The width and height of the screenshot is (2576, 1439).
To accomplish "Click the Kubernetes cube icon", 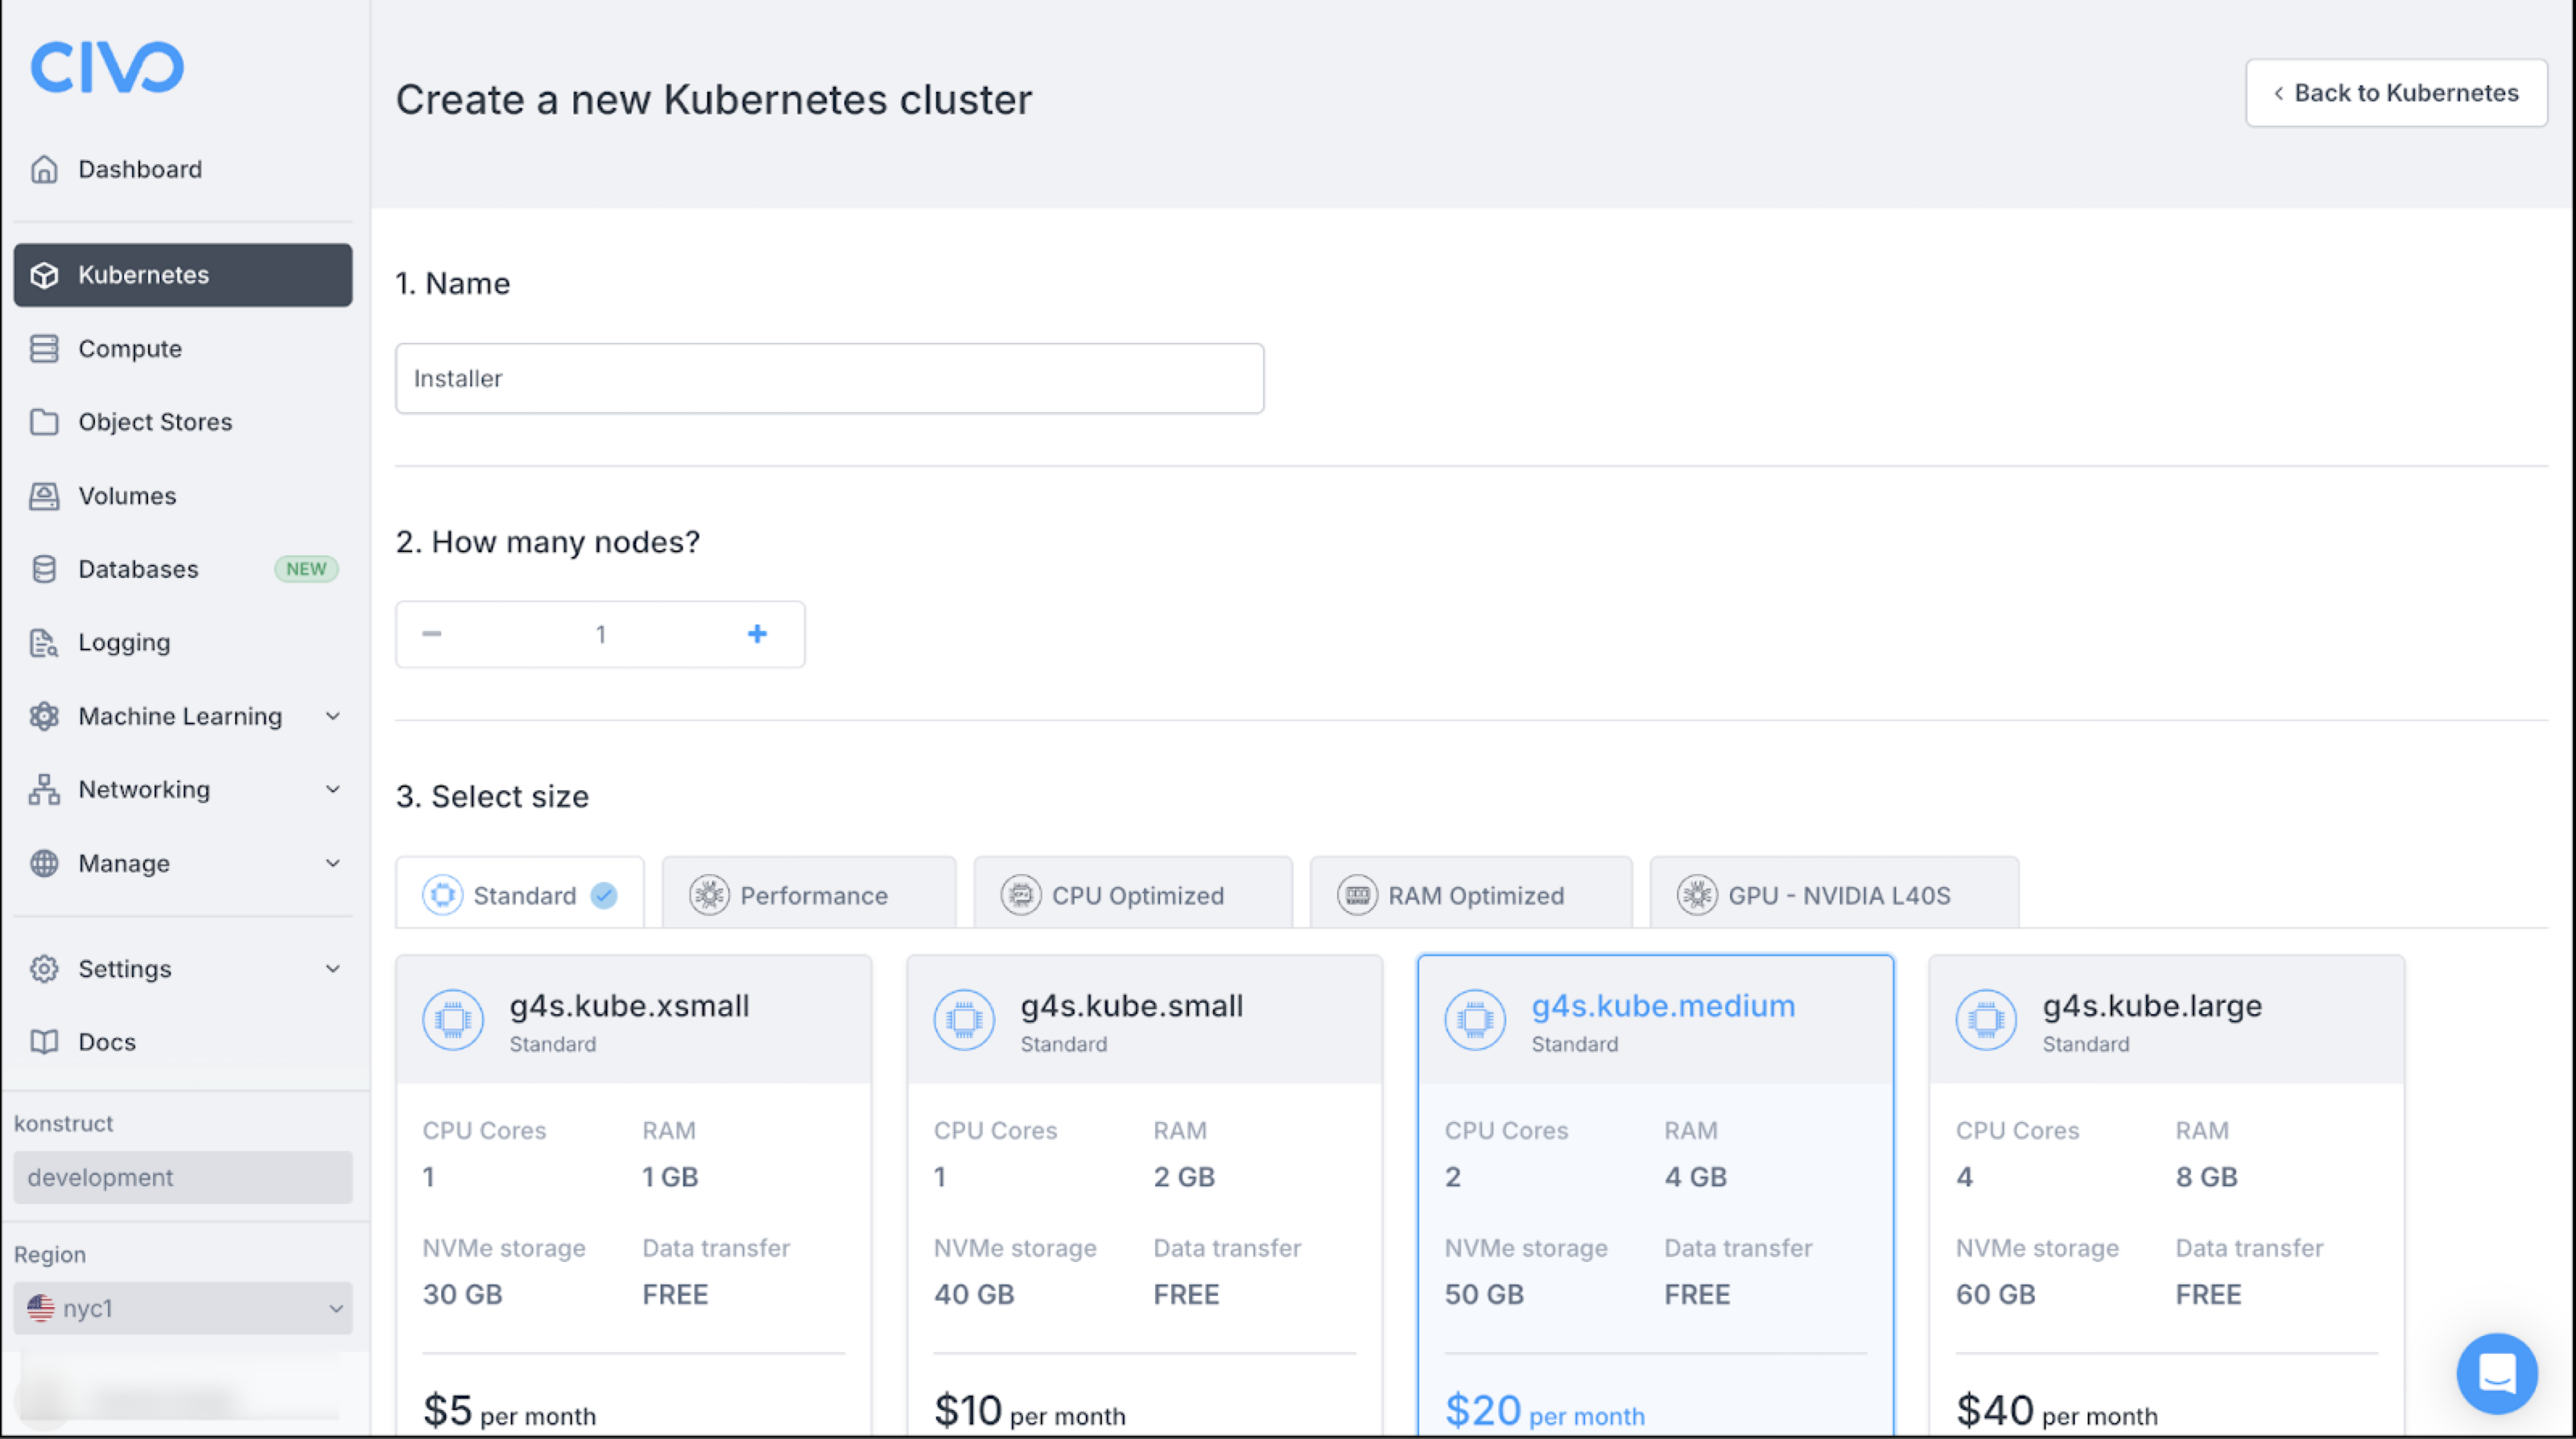I will 44,275.
